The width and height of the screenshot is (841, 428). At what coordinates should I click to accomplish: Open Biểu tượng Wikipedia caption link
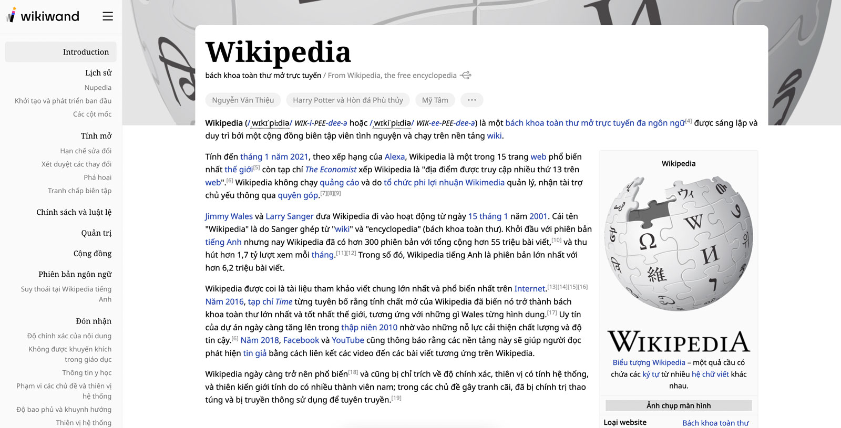click(x=649, y=362)
